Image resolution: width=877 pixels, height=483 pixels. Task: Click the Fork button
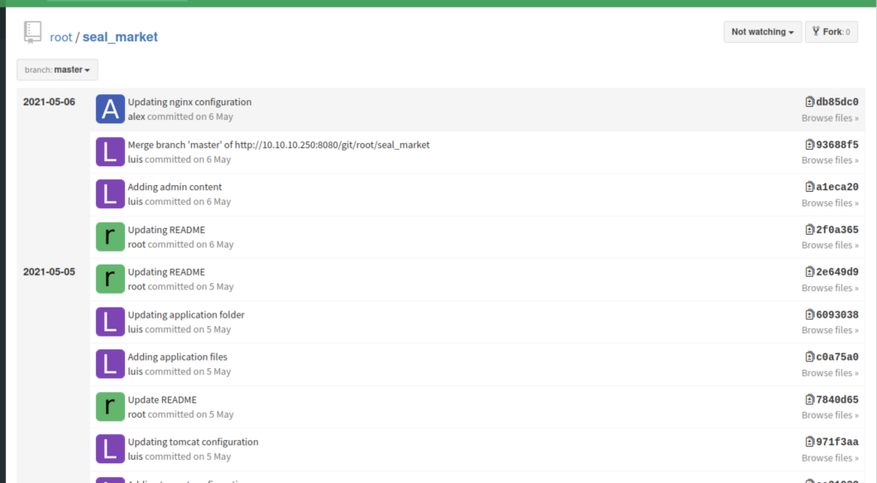pos(832,32)
